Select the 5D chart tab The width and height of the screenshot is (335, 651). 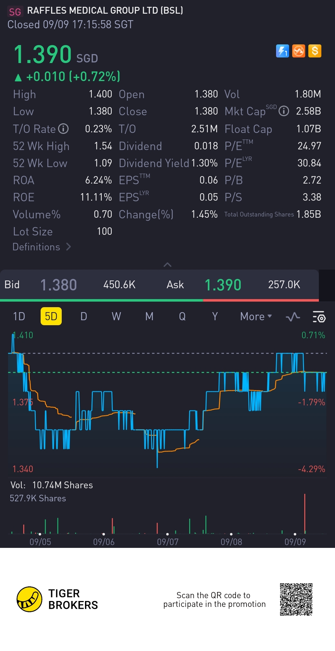pyautogui.click(x=51, y=316)
